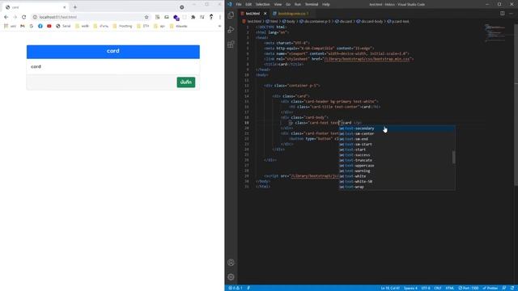Open a new Chrome tab with plus
This screenshot has width=518, height=291.
tap(75, 7)
